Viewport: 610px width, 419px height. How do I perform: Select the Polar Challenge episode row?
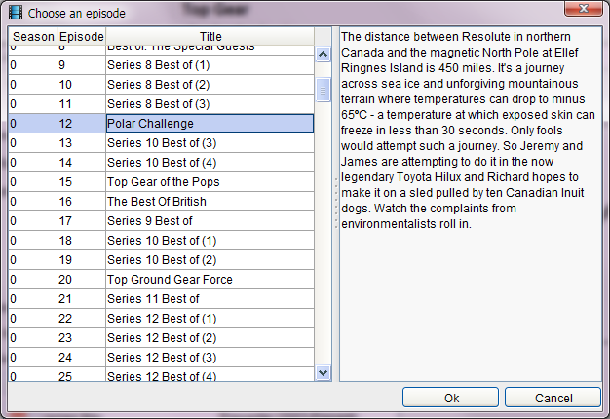click(161, 124)
